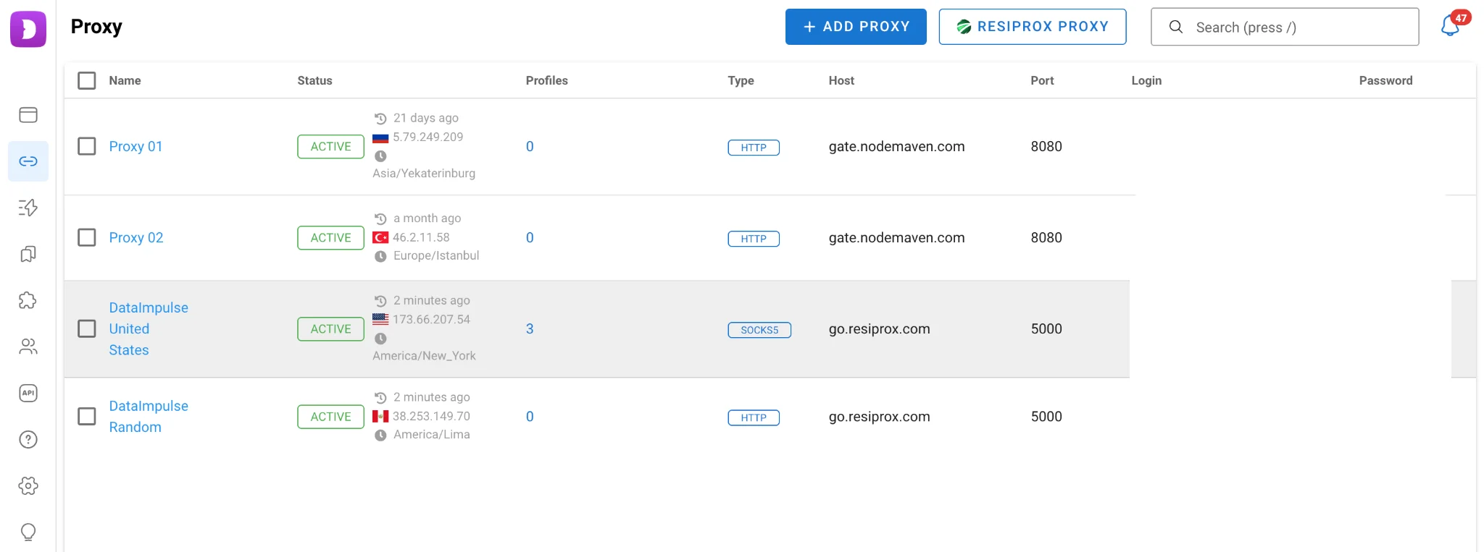This screenshot has height=552, width=1484.
Task: Open the DataImpulse United States link
Action: tap(148, 328)
